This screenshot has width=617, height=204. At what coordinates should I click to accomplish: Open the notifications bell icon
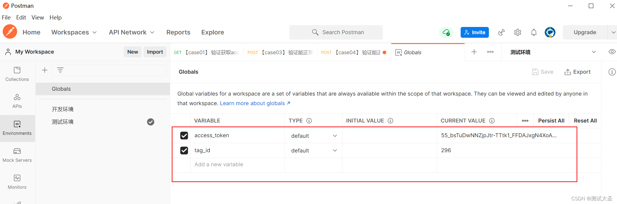click(534, 32)
